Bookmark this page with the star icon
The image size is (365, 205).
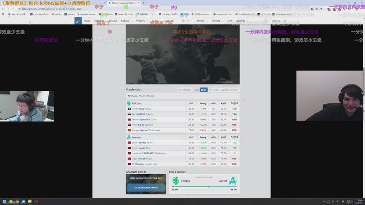(321, 9)
